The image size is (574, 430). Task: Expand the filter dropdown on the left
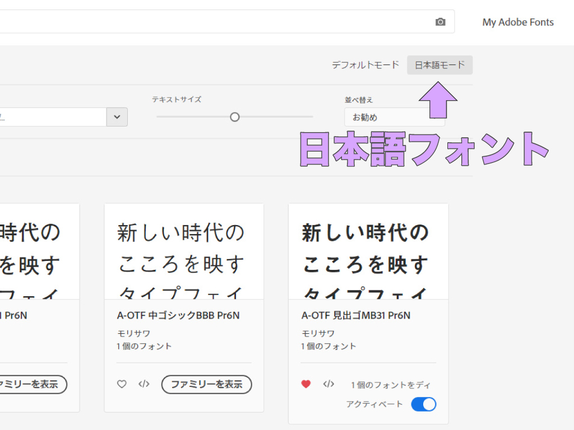pyautogui.click(x=117, y=117)
